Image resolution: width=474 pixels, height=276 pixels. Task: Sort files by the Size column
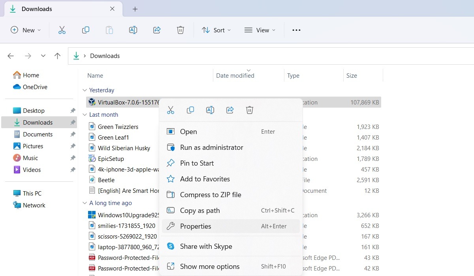click(x=351, y=75)
